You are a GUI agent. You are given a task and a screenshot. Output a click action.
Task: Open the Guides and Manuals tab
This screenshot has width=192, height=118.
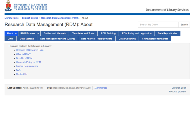pyautogui.click(x=54, y=33)
